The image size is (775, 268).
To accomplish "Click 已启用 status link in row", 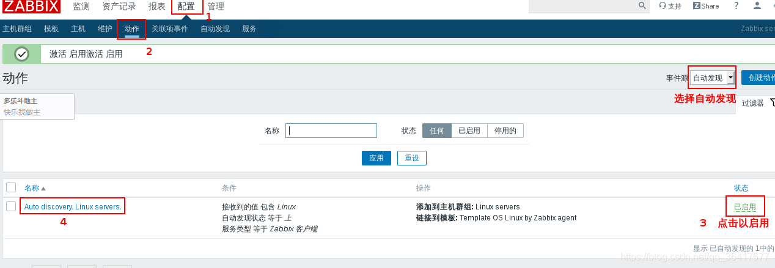I will [x=745, y=207].
